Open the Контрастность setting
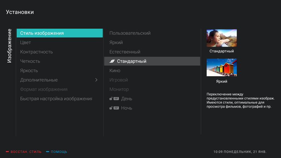Image resolution: width=281 pixels, height=158 pixels. (36, 52)
